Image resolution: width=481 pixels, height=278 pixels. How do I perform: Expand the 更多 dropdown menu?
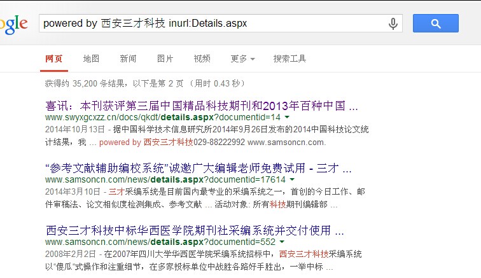point(242,59)
